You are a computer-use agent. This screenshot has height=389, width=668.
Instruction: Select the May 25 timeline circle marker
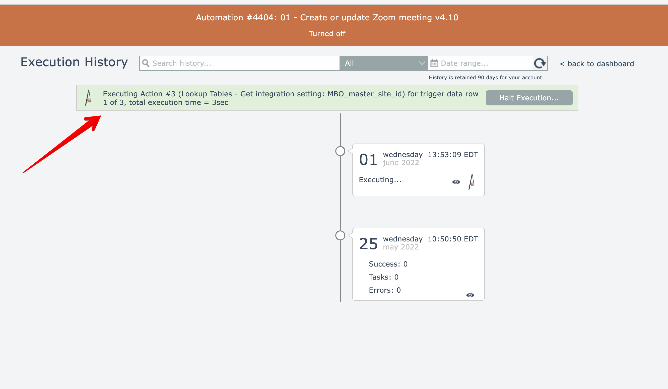[x=340, y=235]
